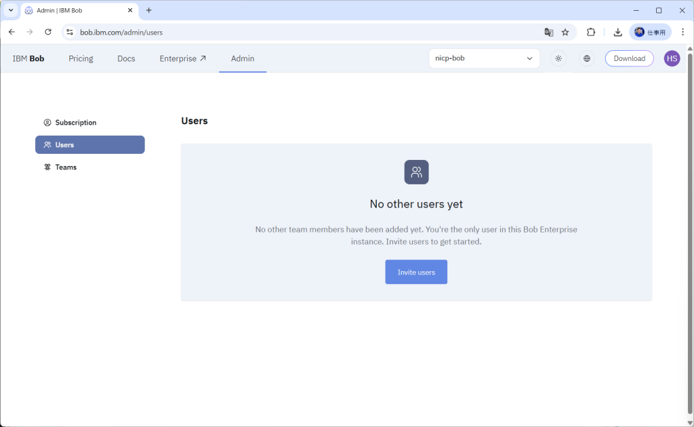Viewport: 694px width, 427px height.
Task: Close the Admin | IBM Bob tab
Action: click(x=130, y=10)
